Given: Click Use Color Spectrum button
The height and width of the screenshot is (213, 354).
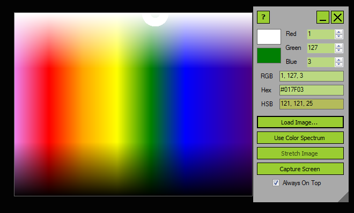Looking at the screenshot, I should [300, 138].
